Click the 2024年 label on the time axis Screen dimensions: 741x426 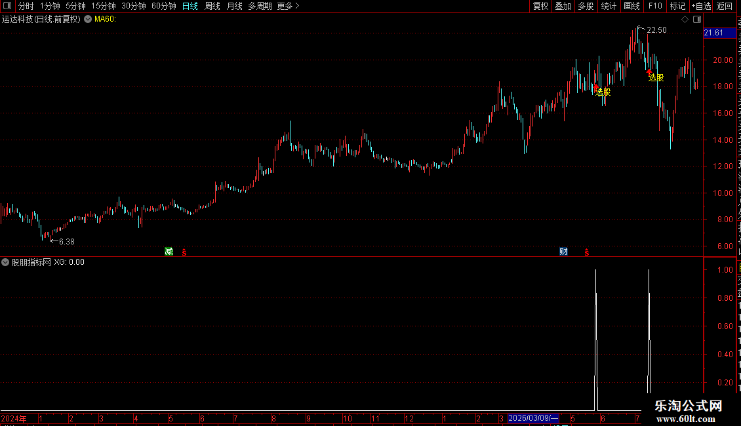(x=14, y=418)
